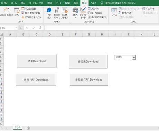Click the 番組表Download button
Image resolution: width=159 pixels, height=131 pixels.
(88, 62)
